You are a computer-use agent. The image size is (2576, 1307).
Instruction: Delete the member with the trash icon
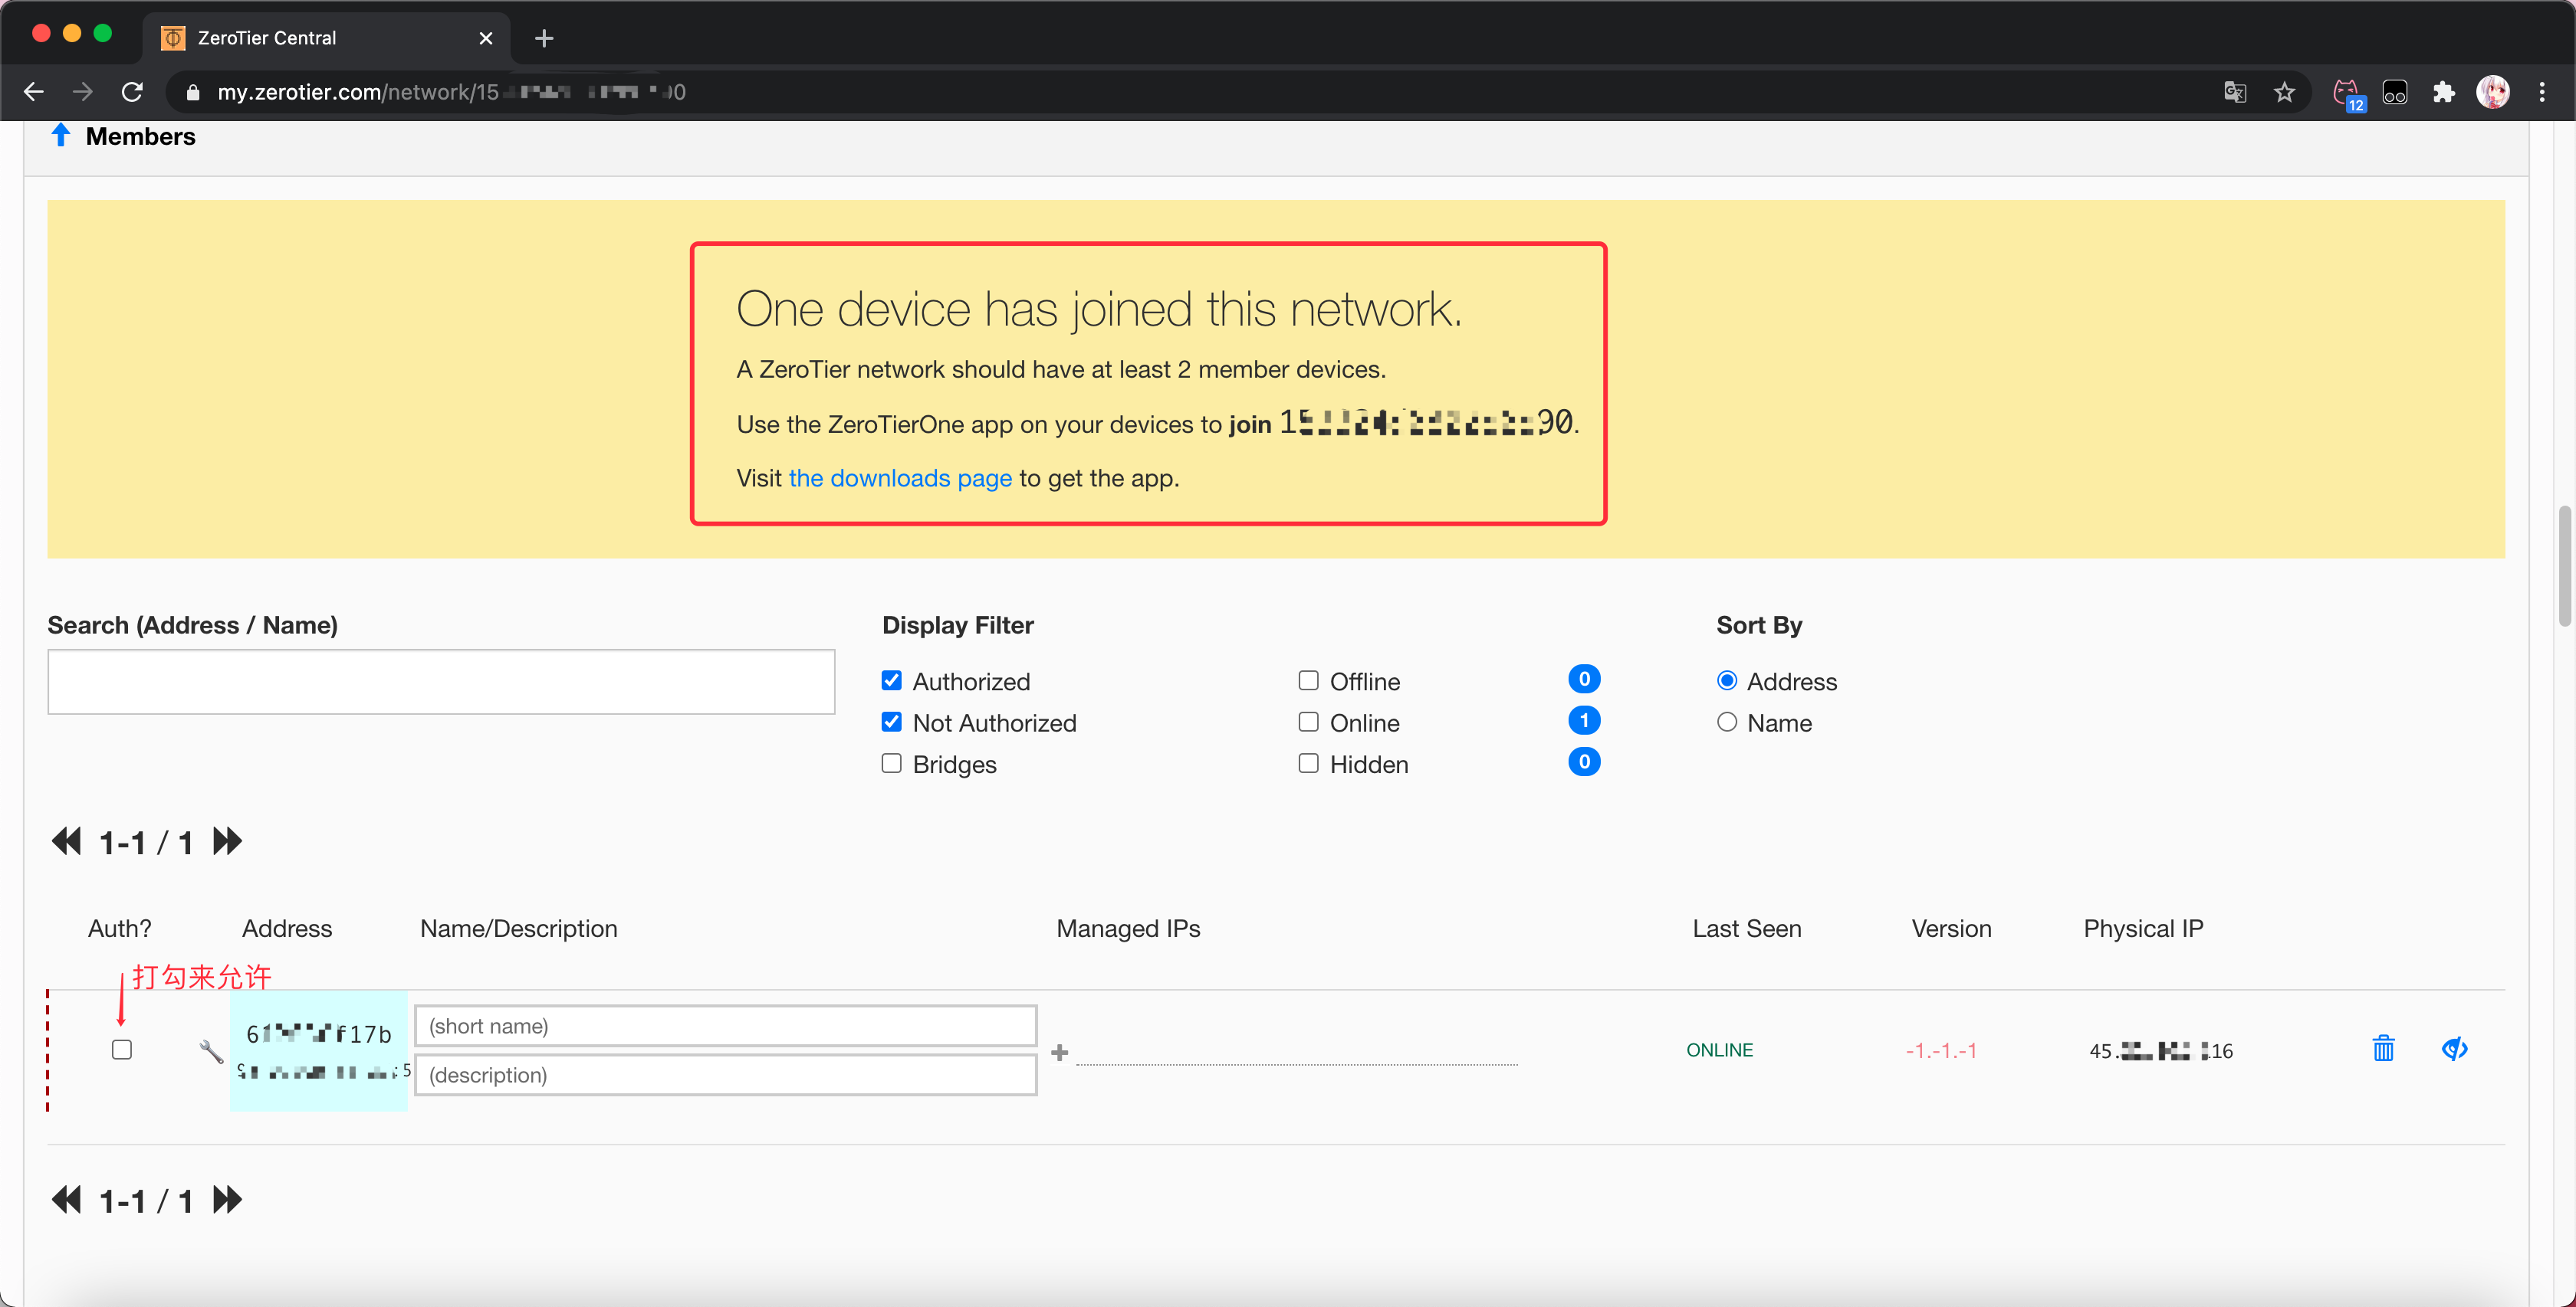click(x=2383, y=1048)
